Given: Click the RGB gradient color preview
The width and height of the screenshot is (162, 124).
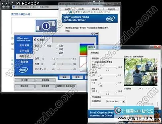Looking at the screenshot, I should tap(85, 49).
